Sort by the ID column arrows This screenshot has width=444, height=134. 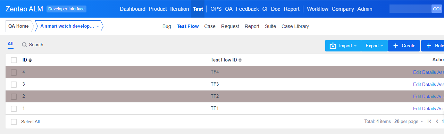(x=30, y=60)
